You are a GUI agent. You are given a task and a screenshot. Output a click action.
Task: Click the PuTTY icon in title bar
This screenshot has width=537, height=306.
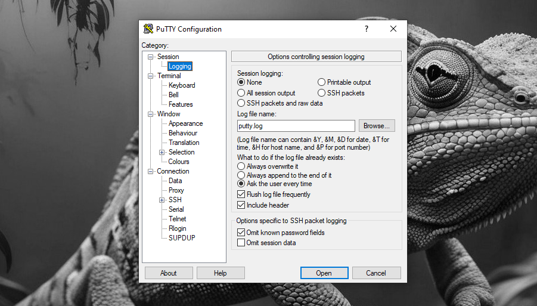(148, 29)
